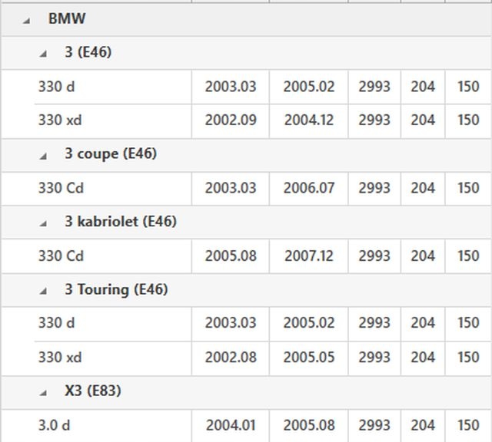Screen dimensions: 492x442
Task: Collapse the X3 (E83) group arrow
Action: tap(44, 392)
